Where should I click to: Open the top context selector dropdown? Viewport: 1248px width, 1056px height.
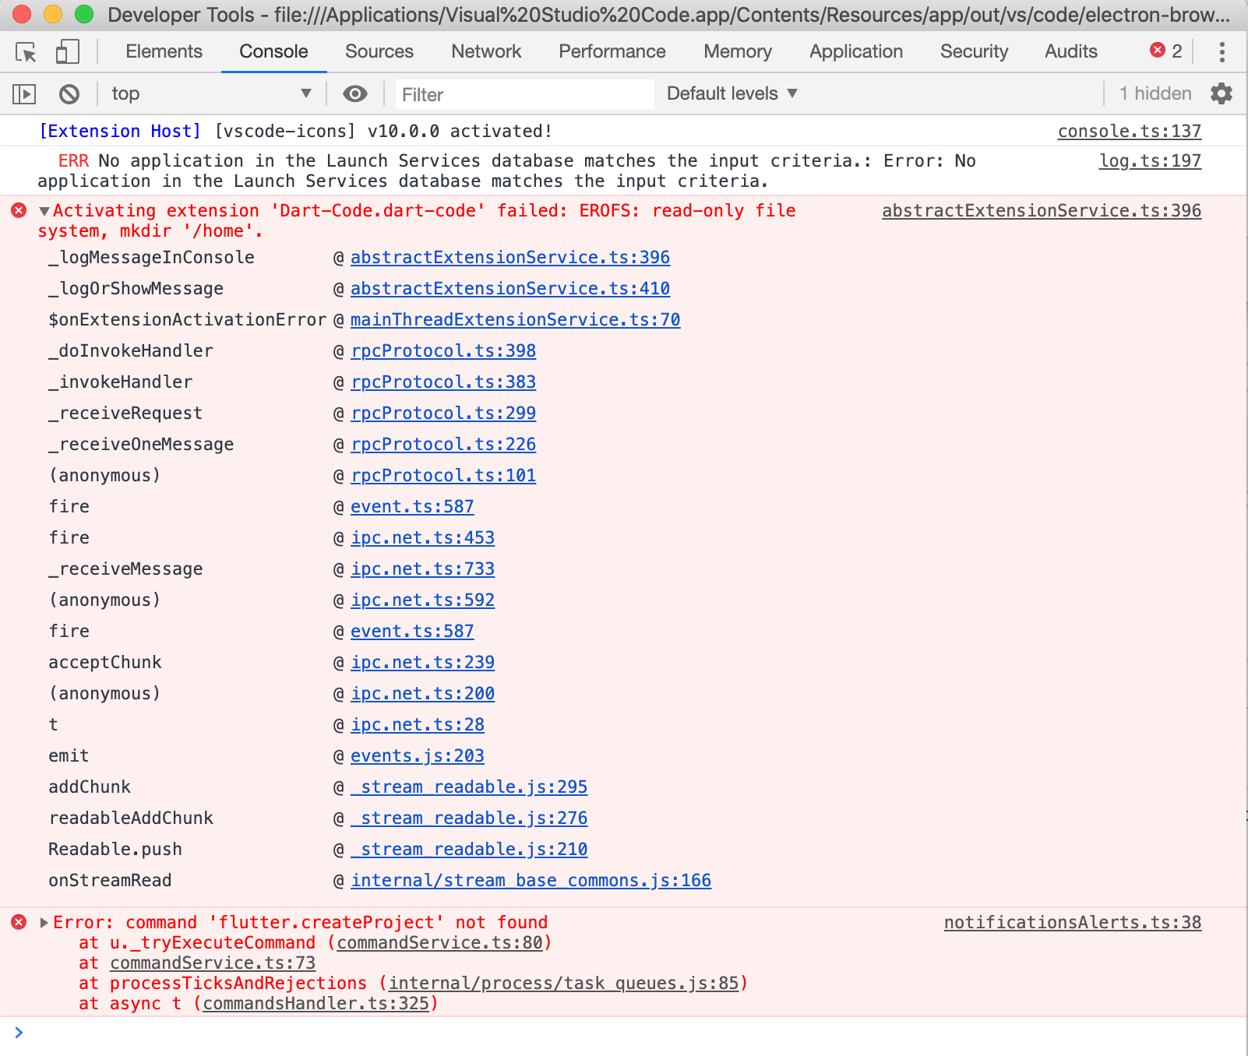tap(210, 94)
